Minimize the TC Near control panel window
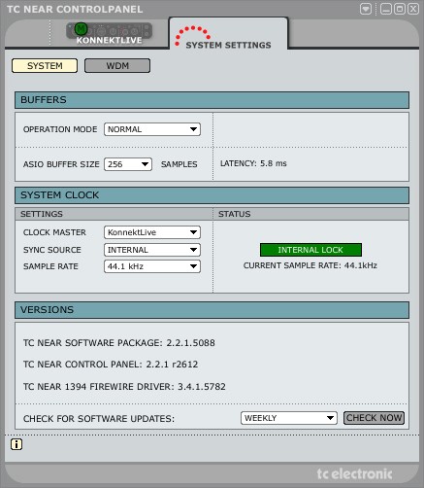 (x=386, y=9)
